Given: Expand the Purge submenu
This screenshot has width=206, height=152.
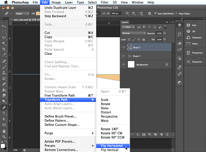Looking at the screenshot, I should click(68, 133).
